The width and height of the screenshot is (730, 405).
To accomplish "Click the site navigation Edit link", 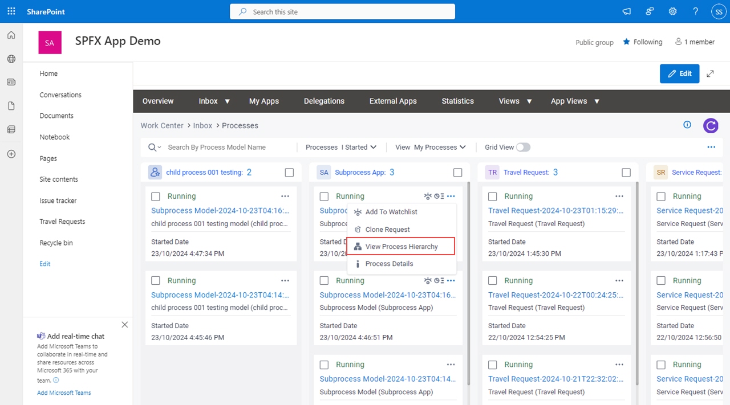I will coord(45,264).
